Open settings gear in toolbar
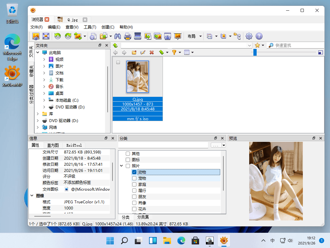 tap(249, 36)
